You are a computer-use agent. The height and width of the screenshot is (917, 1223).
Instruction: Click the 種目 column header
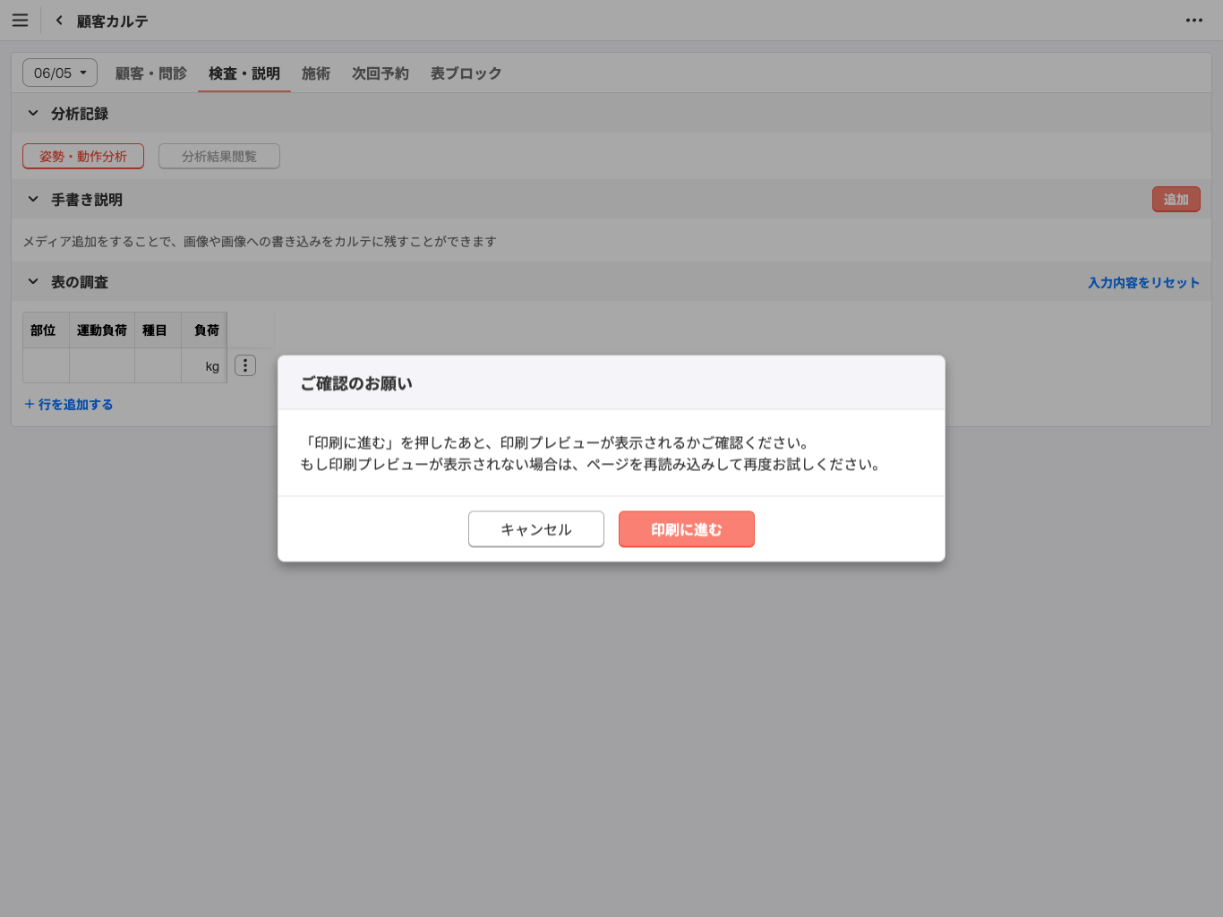tap(158, 330)
